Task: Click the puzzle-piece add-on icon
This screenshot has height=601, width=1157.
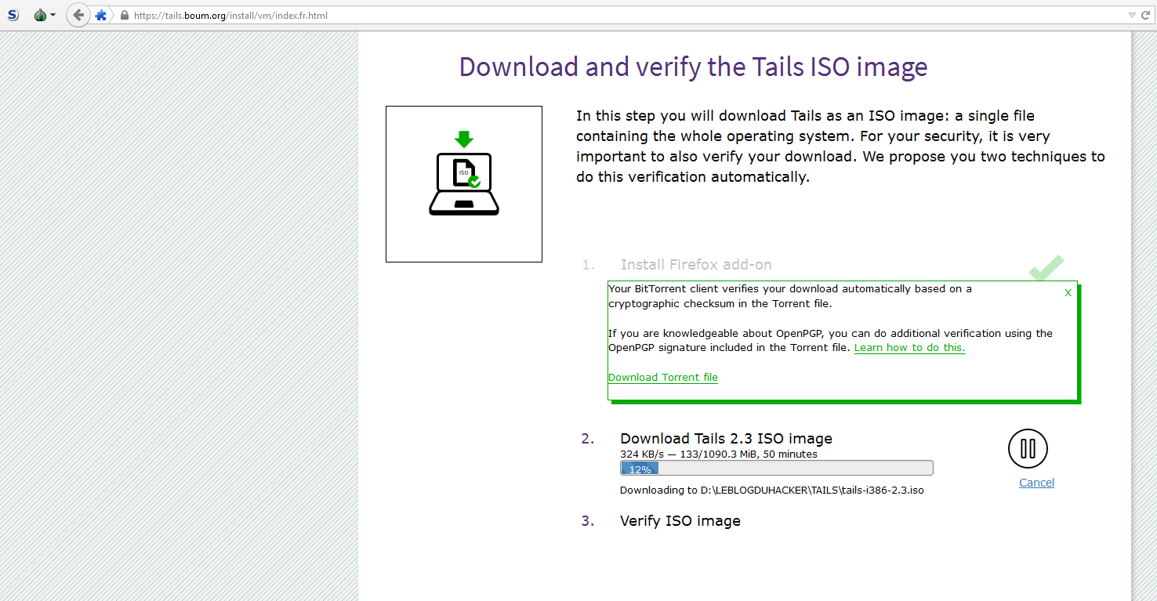Action: point(101,15)
